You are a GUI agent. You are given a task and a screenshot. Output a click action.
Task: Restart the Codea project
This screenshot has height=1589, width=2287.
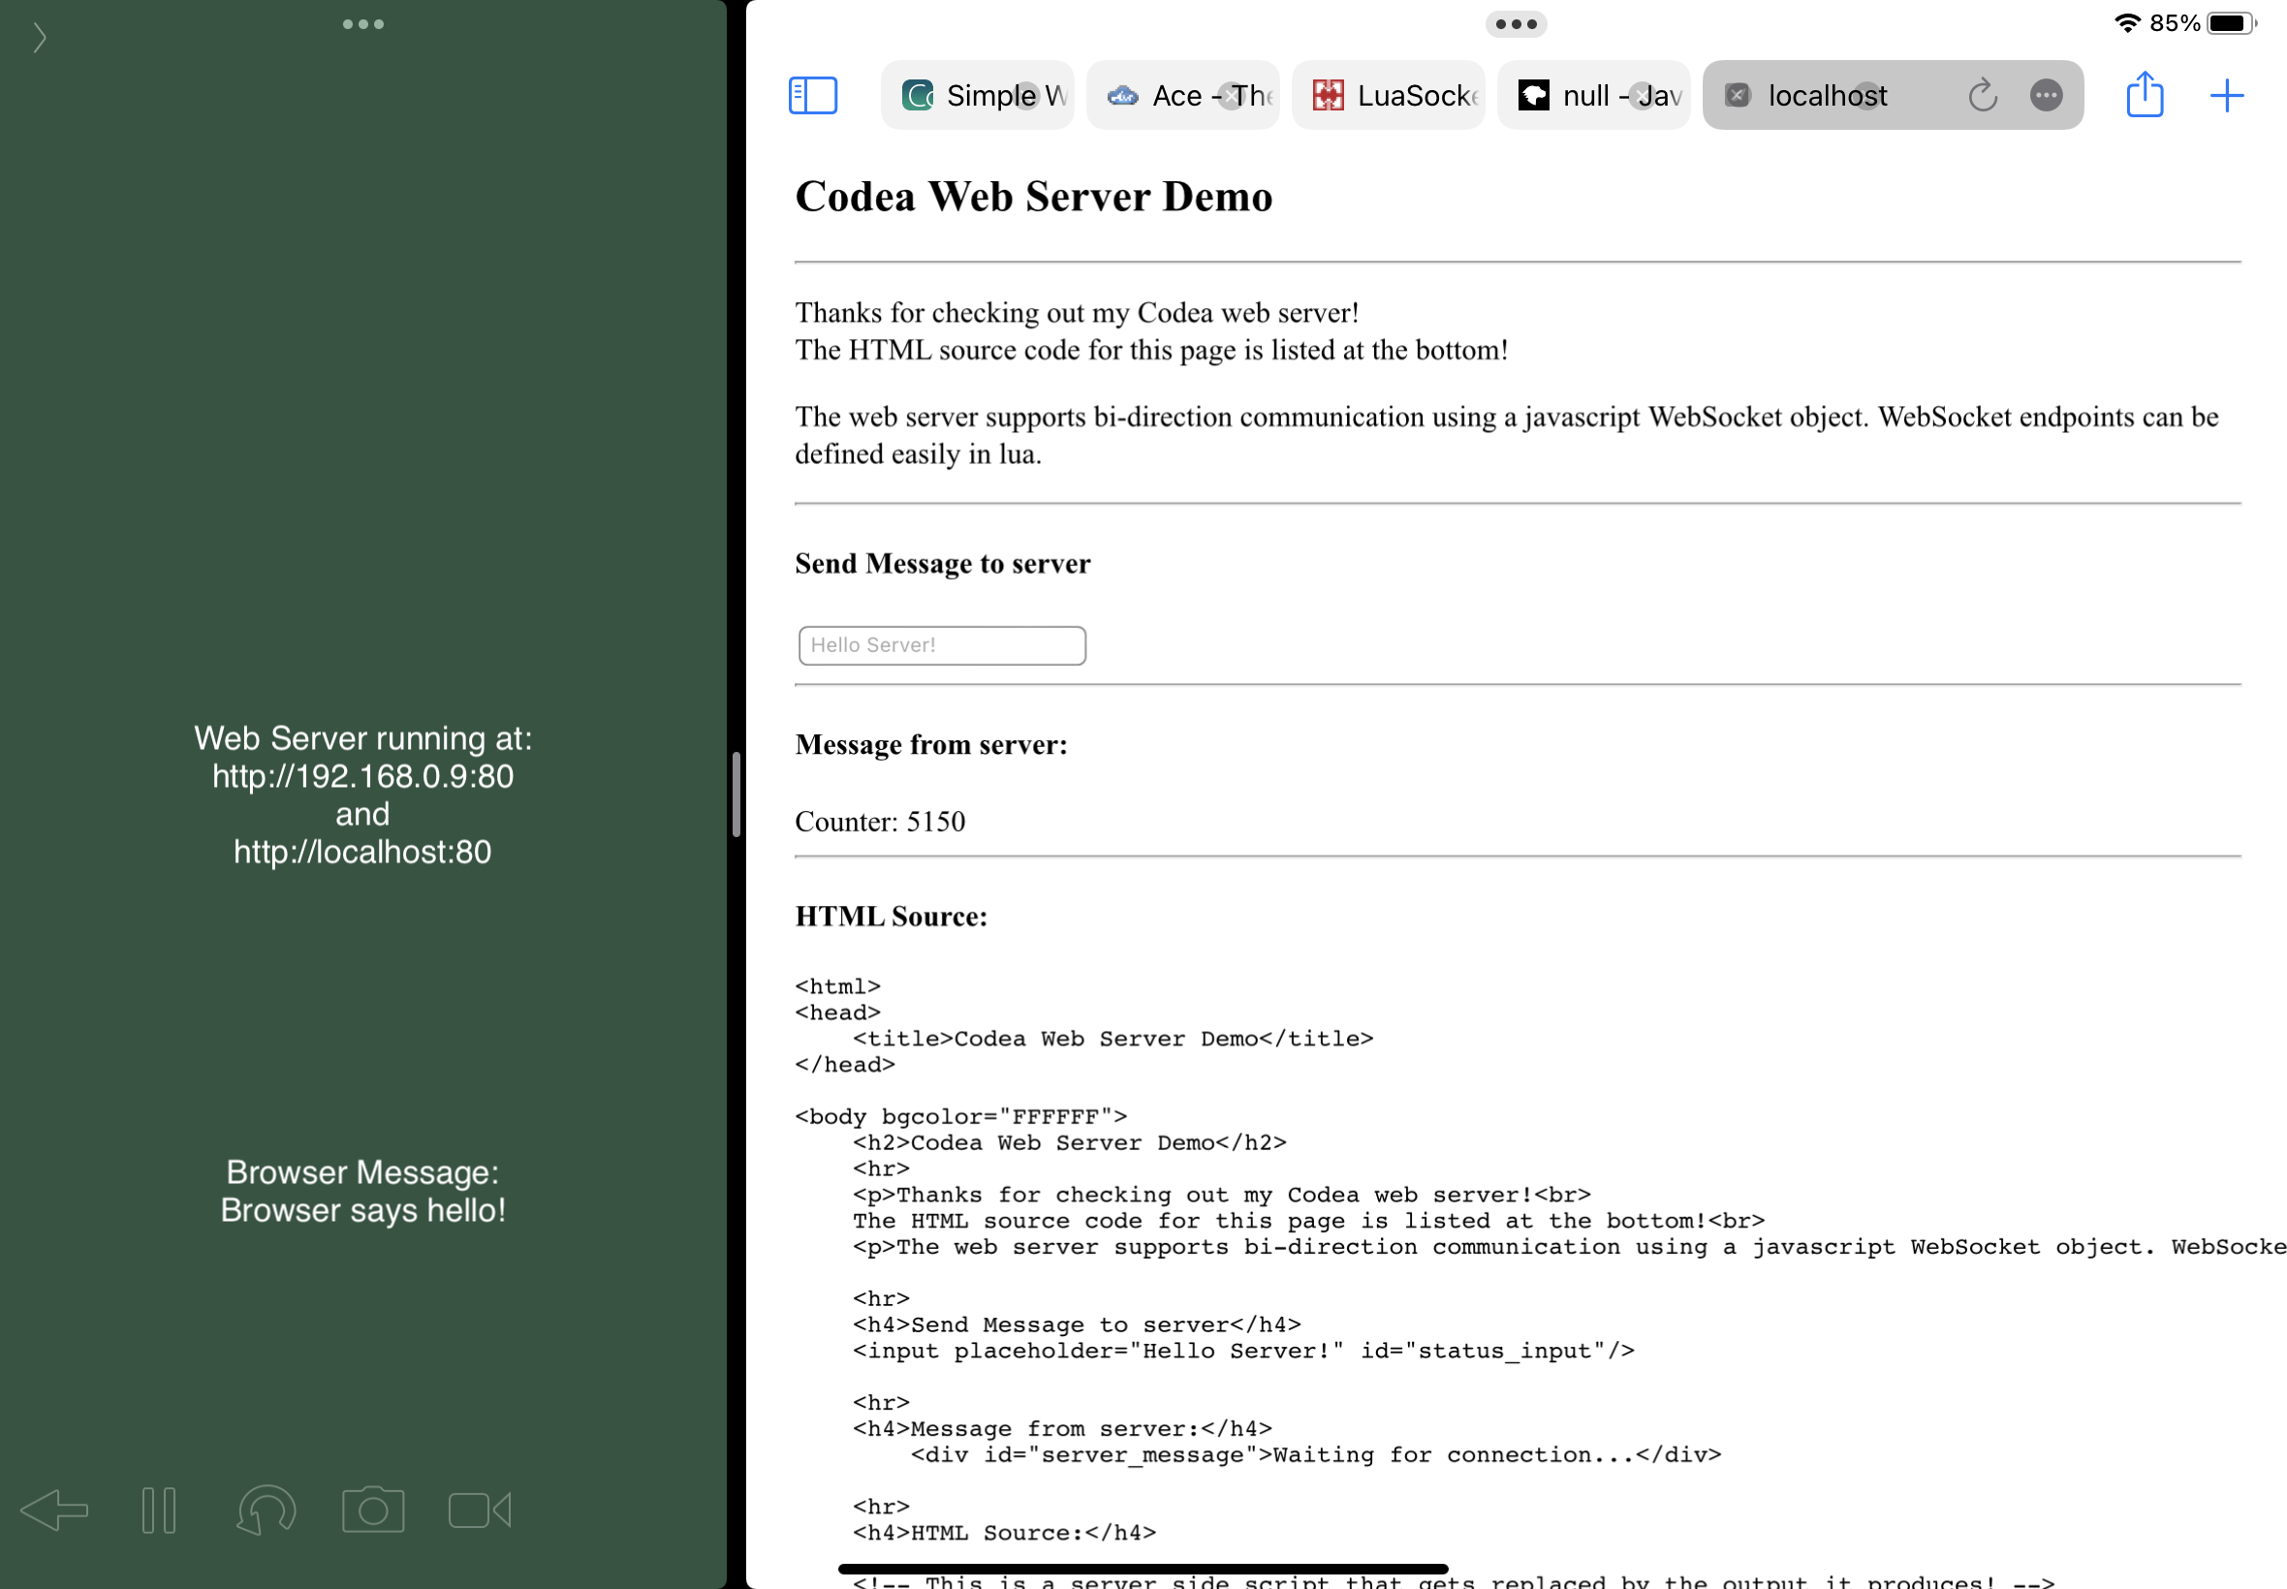point(266,1511)
